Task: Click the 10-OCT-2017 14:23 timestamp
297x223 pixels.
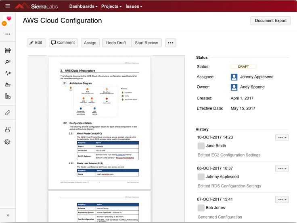Action: pyautogui.click(x=215, y=137)
